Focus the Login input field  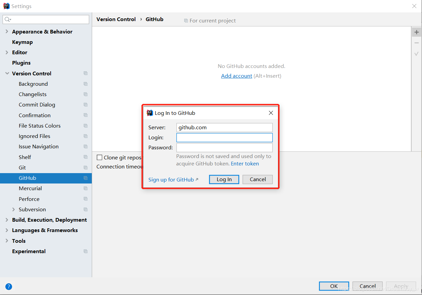click(224, 138)
